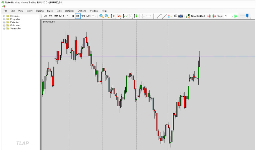This screenshot has width=256, height=151.
Task: Open the View menu
Action: pyautogui.click(x=21, y=11)
